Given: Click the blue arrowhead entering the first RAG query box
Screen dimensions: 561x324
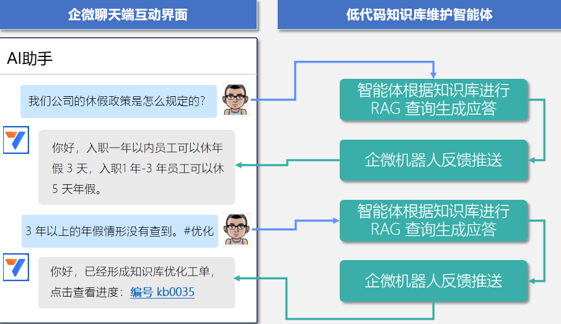Looking at the screenshot, I should pyautogui.click(x=434, y=74).
